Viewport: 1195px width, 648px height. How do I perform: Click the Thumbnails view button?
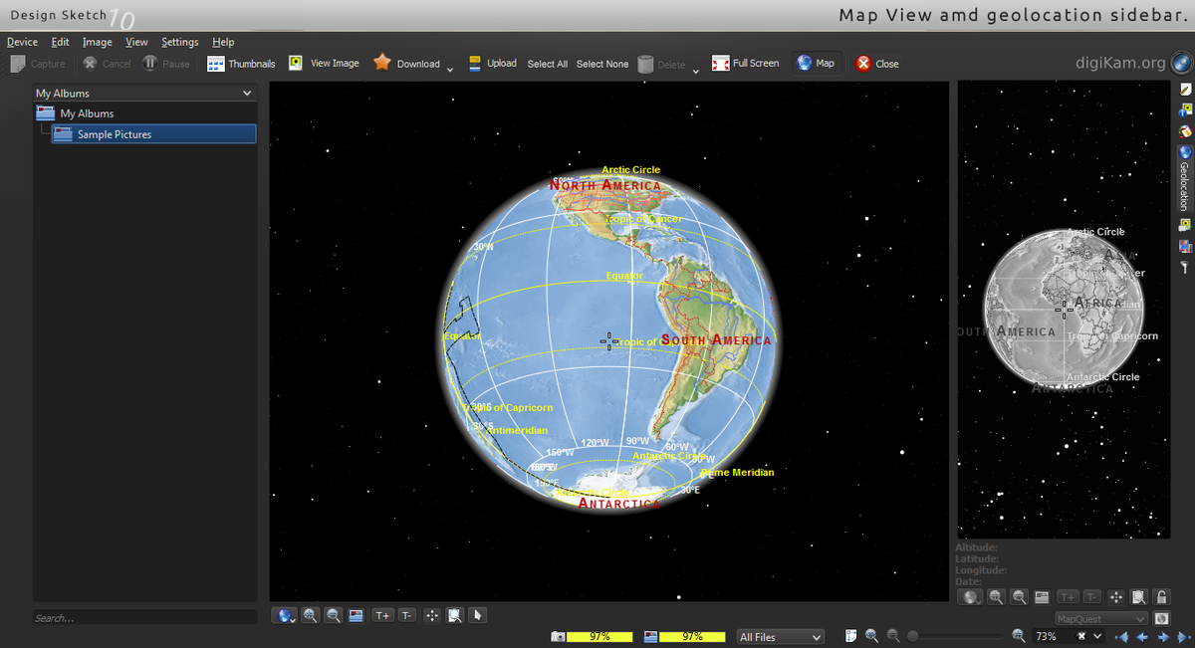[x=241, y=64]
